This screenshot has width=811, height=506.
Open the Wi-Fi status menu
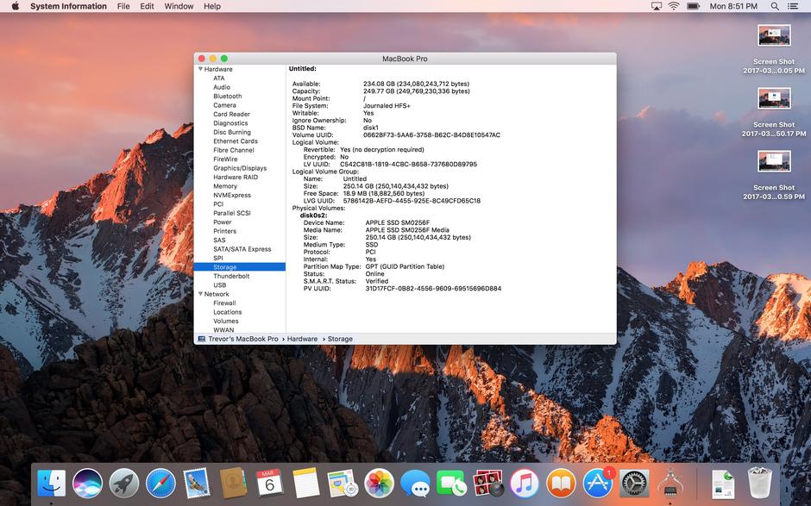[x=674, y=6]
